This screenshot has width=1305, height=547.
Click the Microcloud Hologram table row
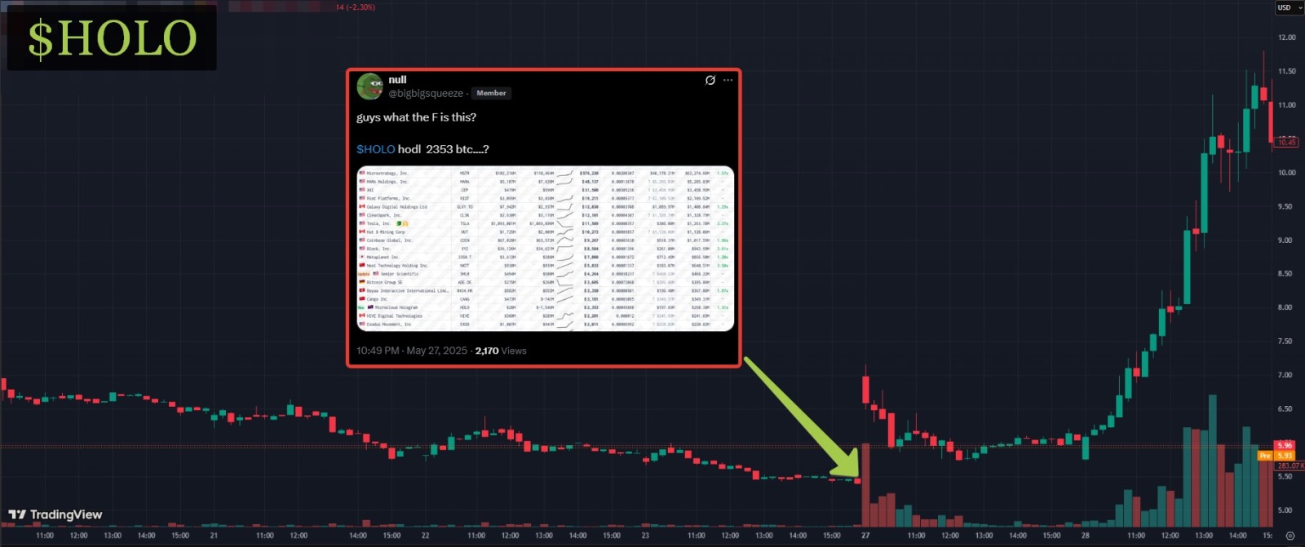545,307
